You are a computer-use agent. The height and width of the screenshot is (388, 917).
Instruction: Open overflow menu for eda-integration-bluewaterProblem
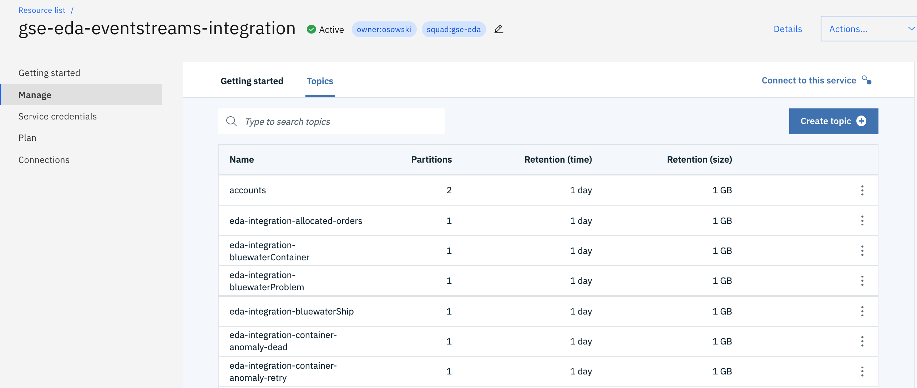(x=862, y=281)
